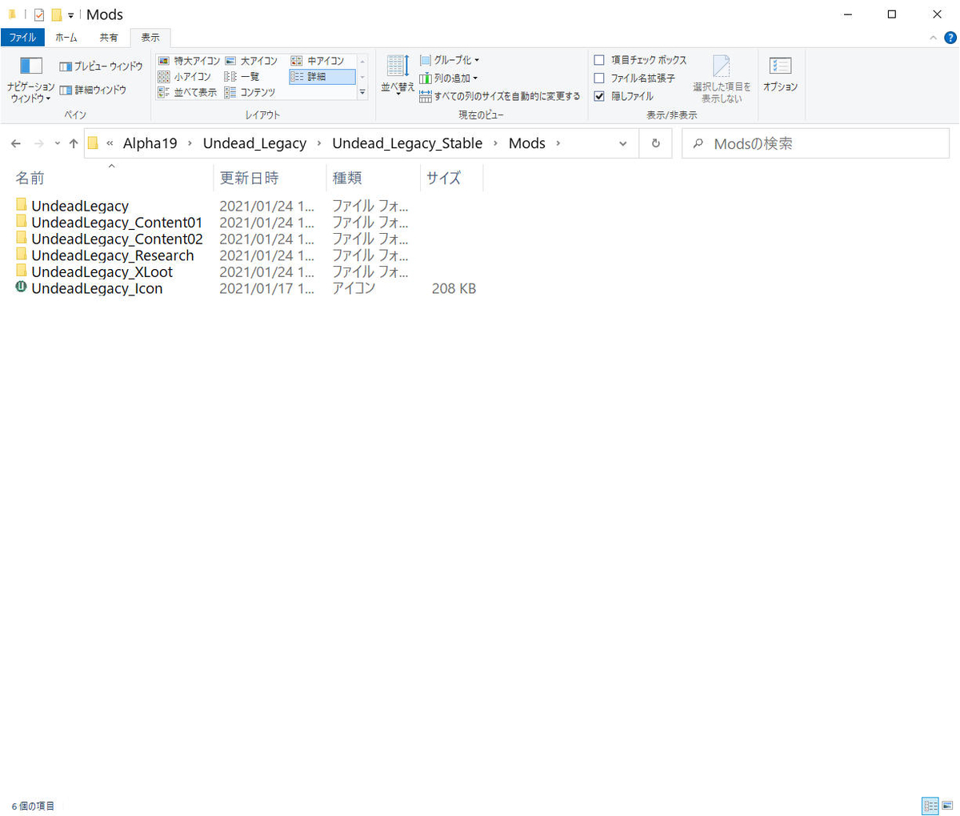
Task: Select the UndeadLegacy_Icon file
Action: [x=97, y=288]
